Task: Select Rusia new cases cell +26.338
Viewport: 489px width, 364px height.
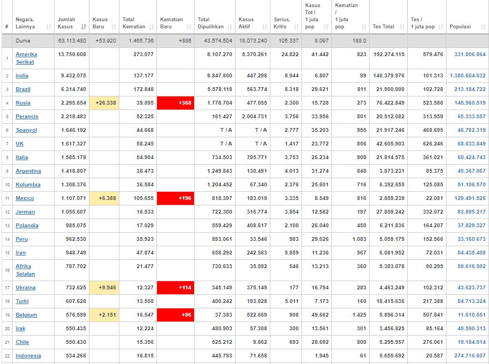Action: [104, 103]
